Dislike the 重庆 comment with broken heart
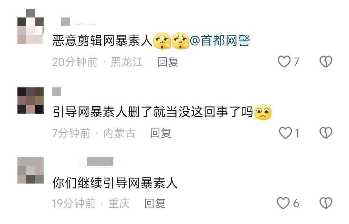The image size is (349, 224). coord(326,203)
